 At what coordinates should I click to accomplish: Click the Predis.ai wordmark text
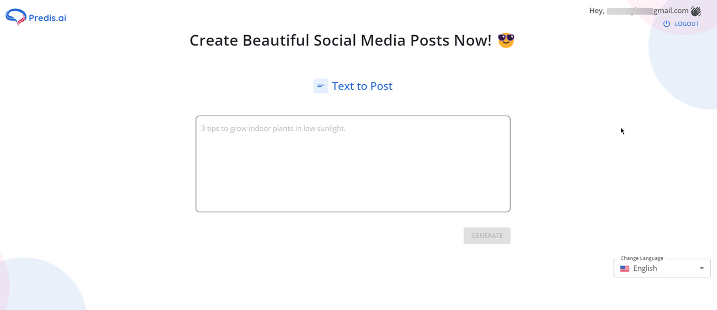(48, 18)
